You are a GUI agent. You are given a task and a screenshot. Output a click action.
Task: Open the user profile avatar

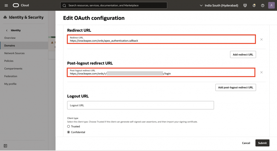click(271, 5)
